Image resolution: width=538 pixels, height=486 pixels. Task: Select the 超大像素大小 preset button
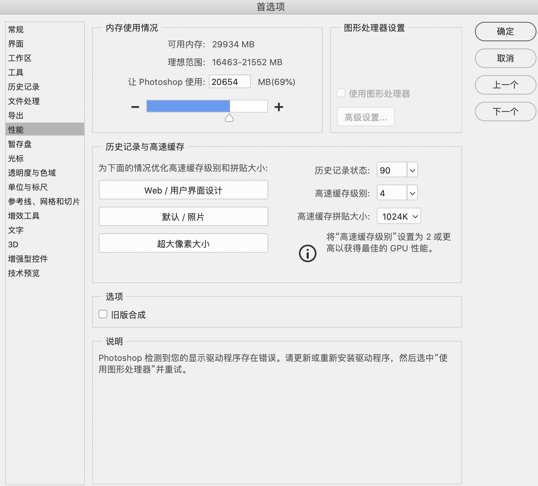point(183,243)
